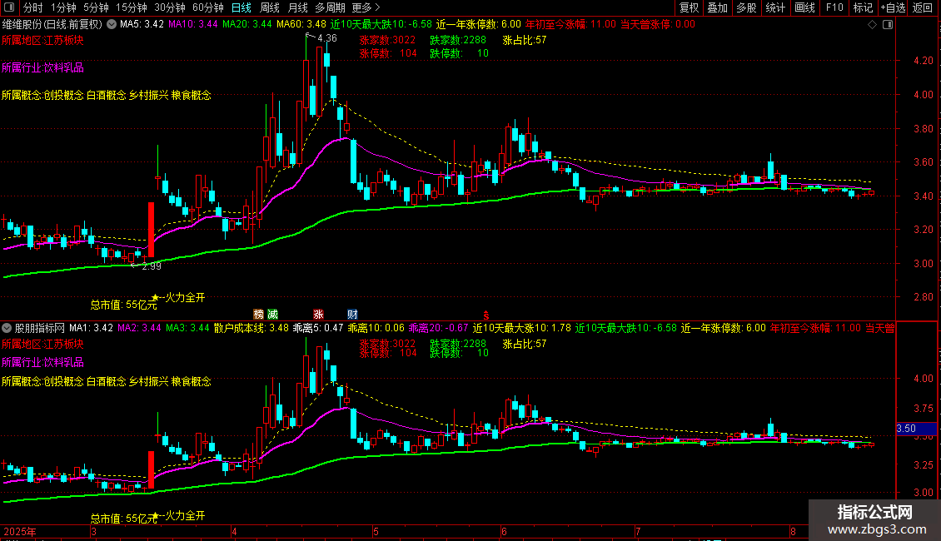
Task: Click the 返回 back button
Action: (923, 7)
